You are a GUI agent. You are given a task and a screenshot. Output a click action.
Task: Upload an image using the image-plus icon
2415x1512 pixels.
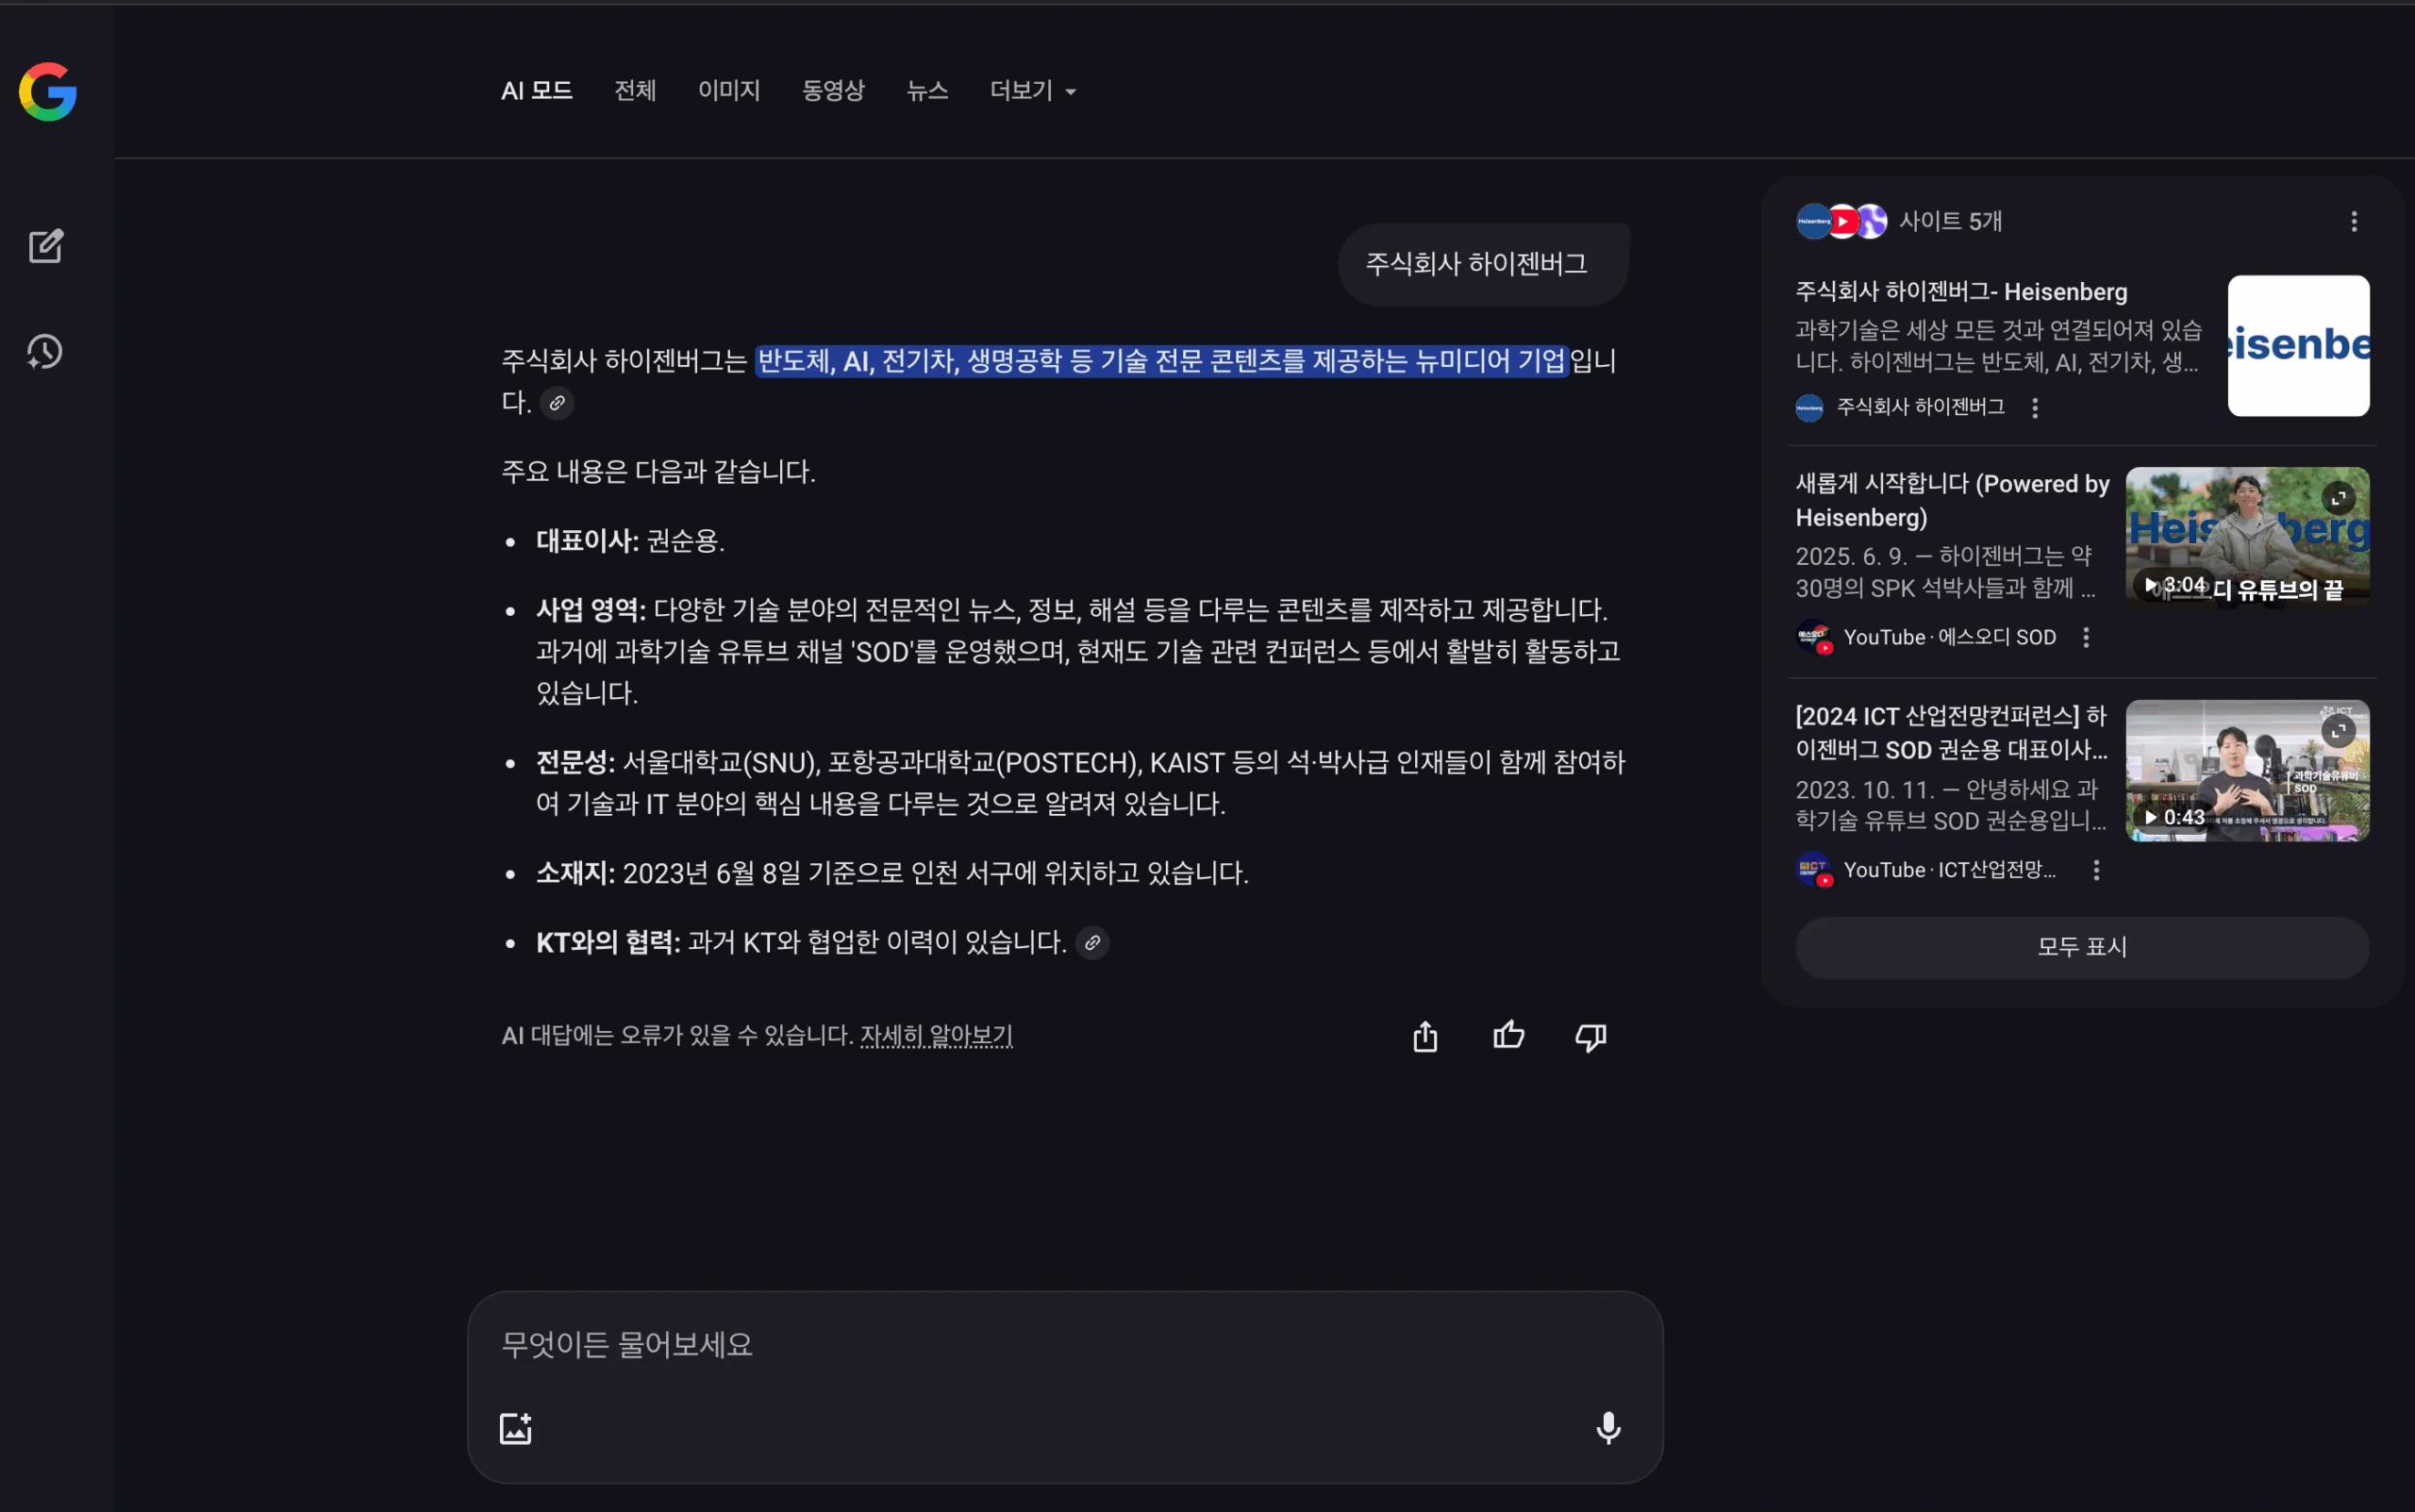515,1428
